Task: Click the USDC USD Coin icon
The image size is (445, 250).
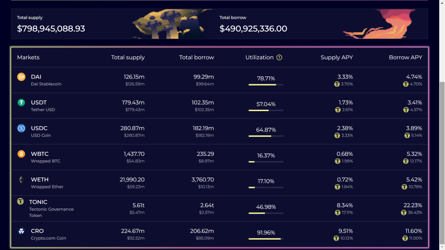Action: click(x=21, y=128)
